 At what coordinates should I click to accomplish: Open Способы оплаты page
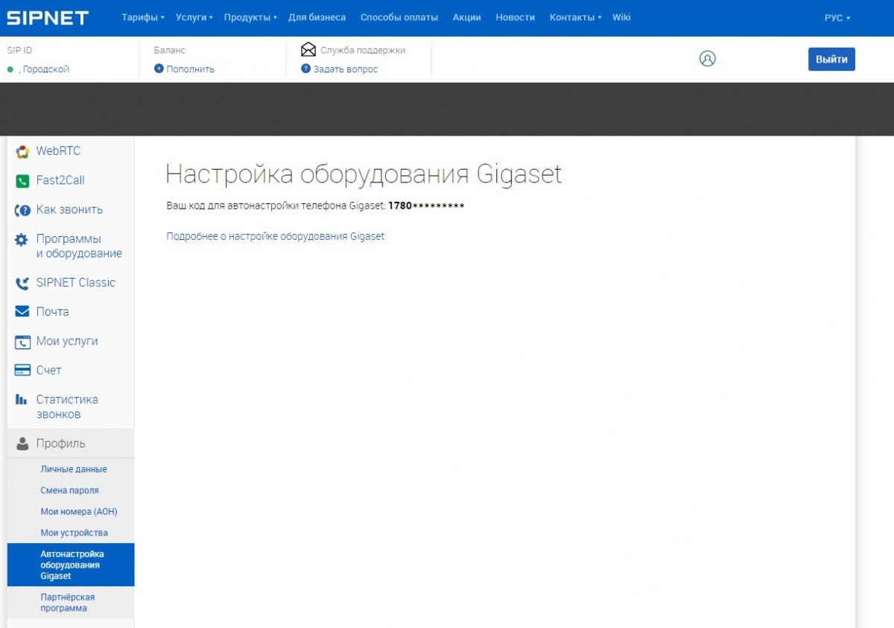[399, 17]
